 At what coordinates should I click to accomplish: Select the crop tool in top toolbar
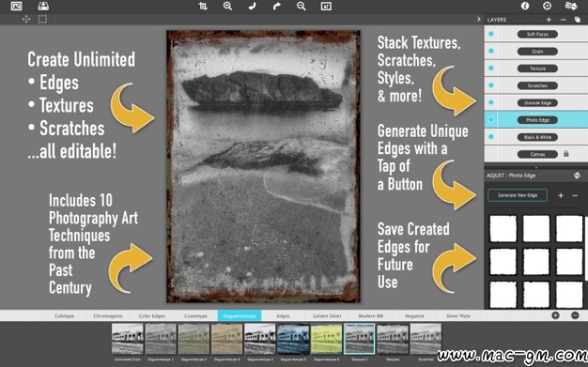[x=203, y=7]
